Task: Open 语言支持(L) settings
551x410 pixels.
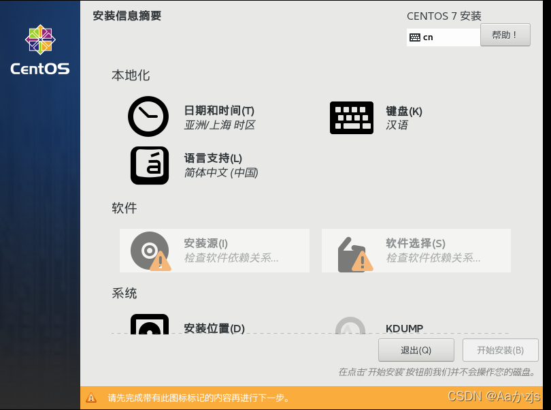Action: 213,159
